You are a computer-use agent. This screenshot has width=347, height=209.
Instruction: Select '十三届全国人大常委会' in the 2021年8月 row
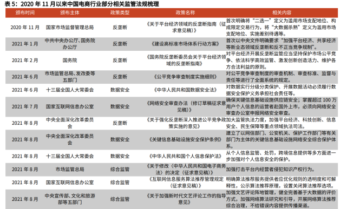click(70, 156)
